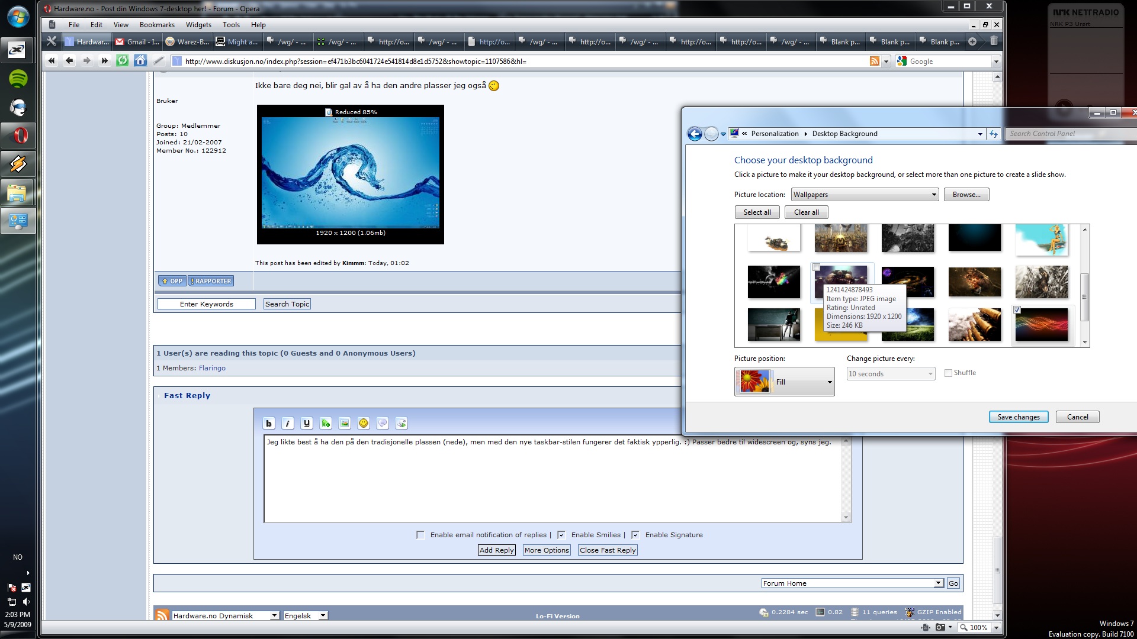The image size is (1137, 639).
Task: Click the wallpaper list scrollbar down arrow
Action: [1085, 343]
